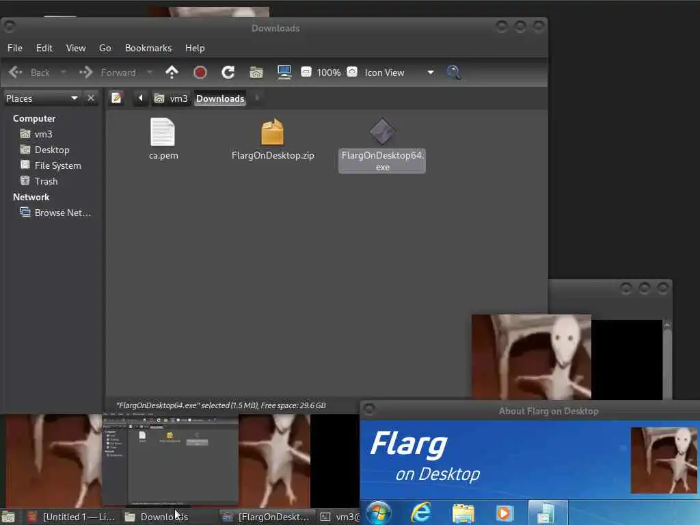Click the Windows Start orb icon
The height and width of the screenshot is (525, 700).
click(378, 513)
